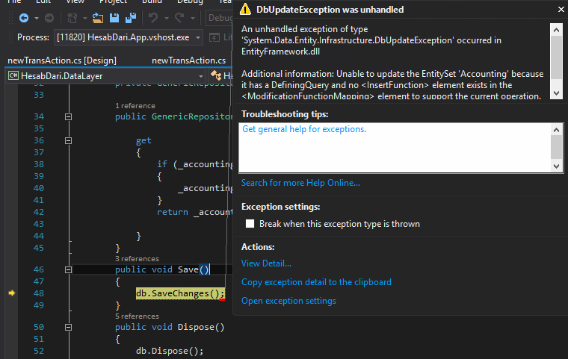
Task: Enable Break when this exception type is thrown
Action: [x=250, y=224]
